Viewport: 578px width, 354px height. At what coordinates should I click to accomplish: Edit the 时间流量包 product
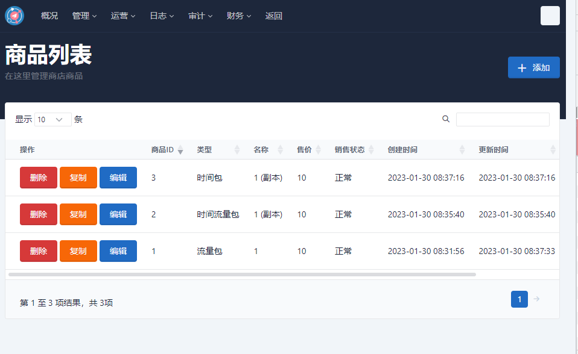pyautogui.click(x=118, y=214)
